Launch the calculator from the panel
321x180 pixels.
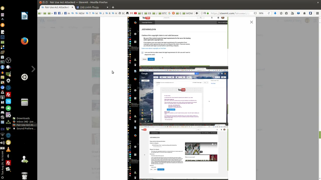point(3,37)
